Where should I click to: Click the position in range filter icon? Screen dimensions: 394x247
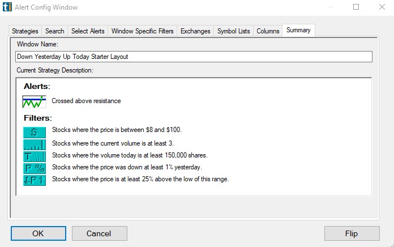[x=34, y=180]
